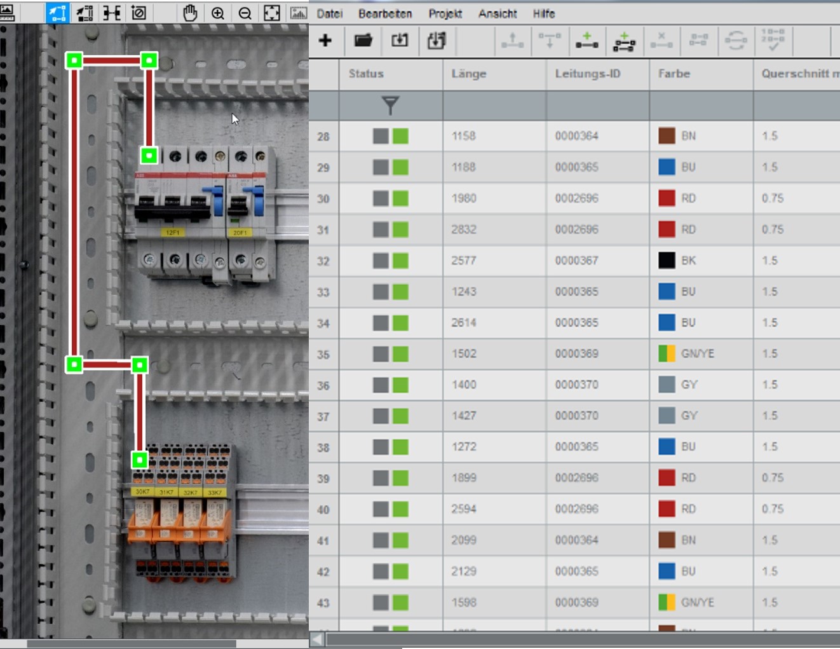Viewport: 840px width, 649px height.
Task: Click the plus icon to add new
Action: coord(325,41)
